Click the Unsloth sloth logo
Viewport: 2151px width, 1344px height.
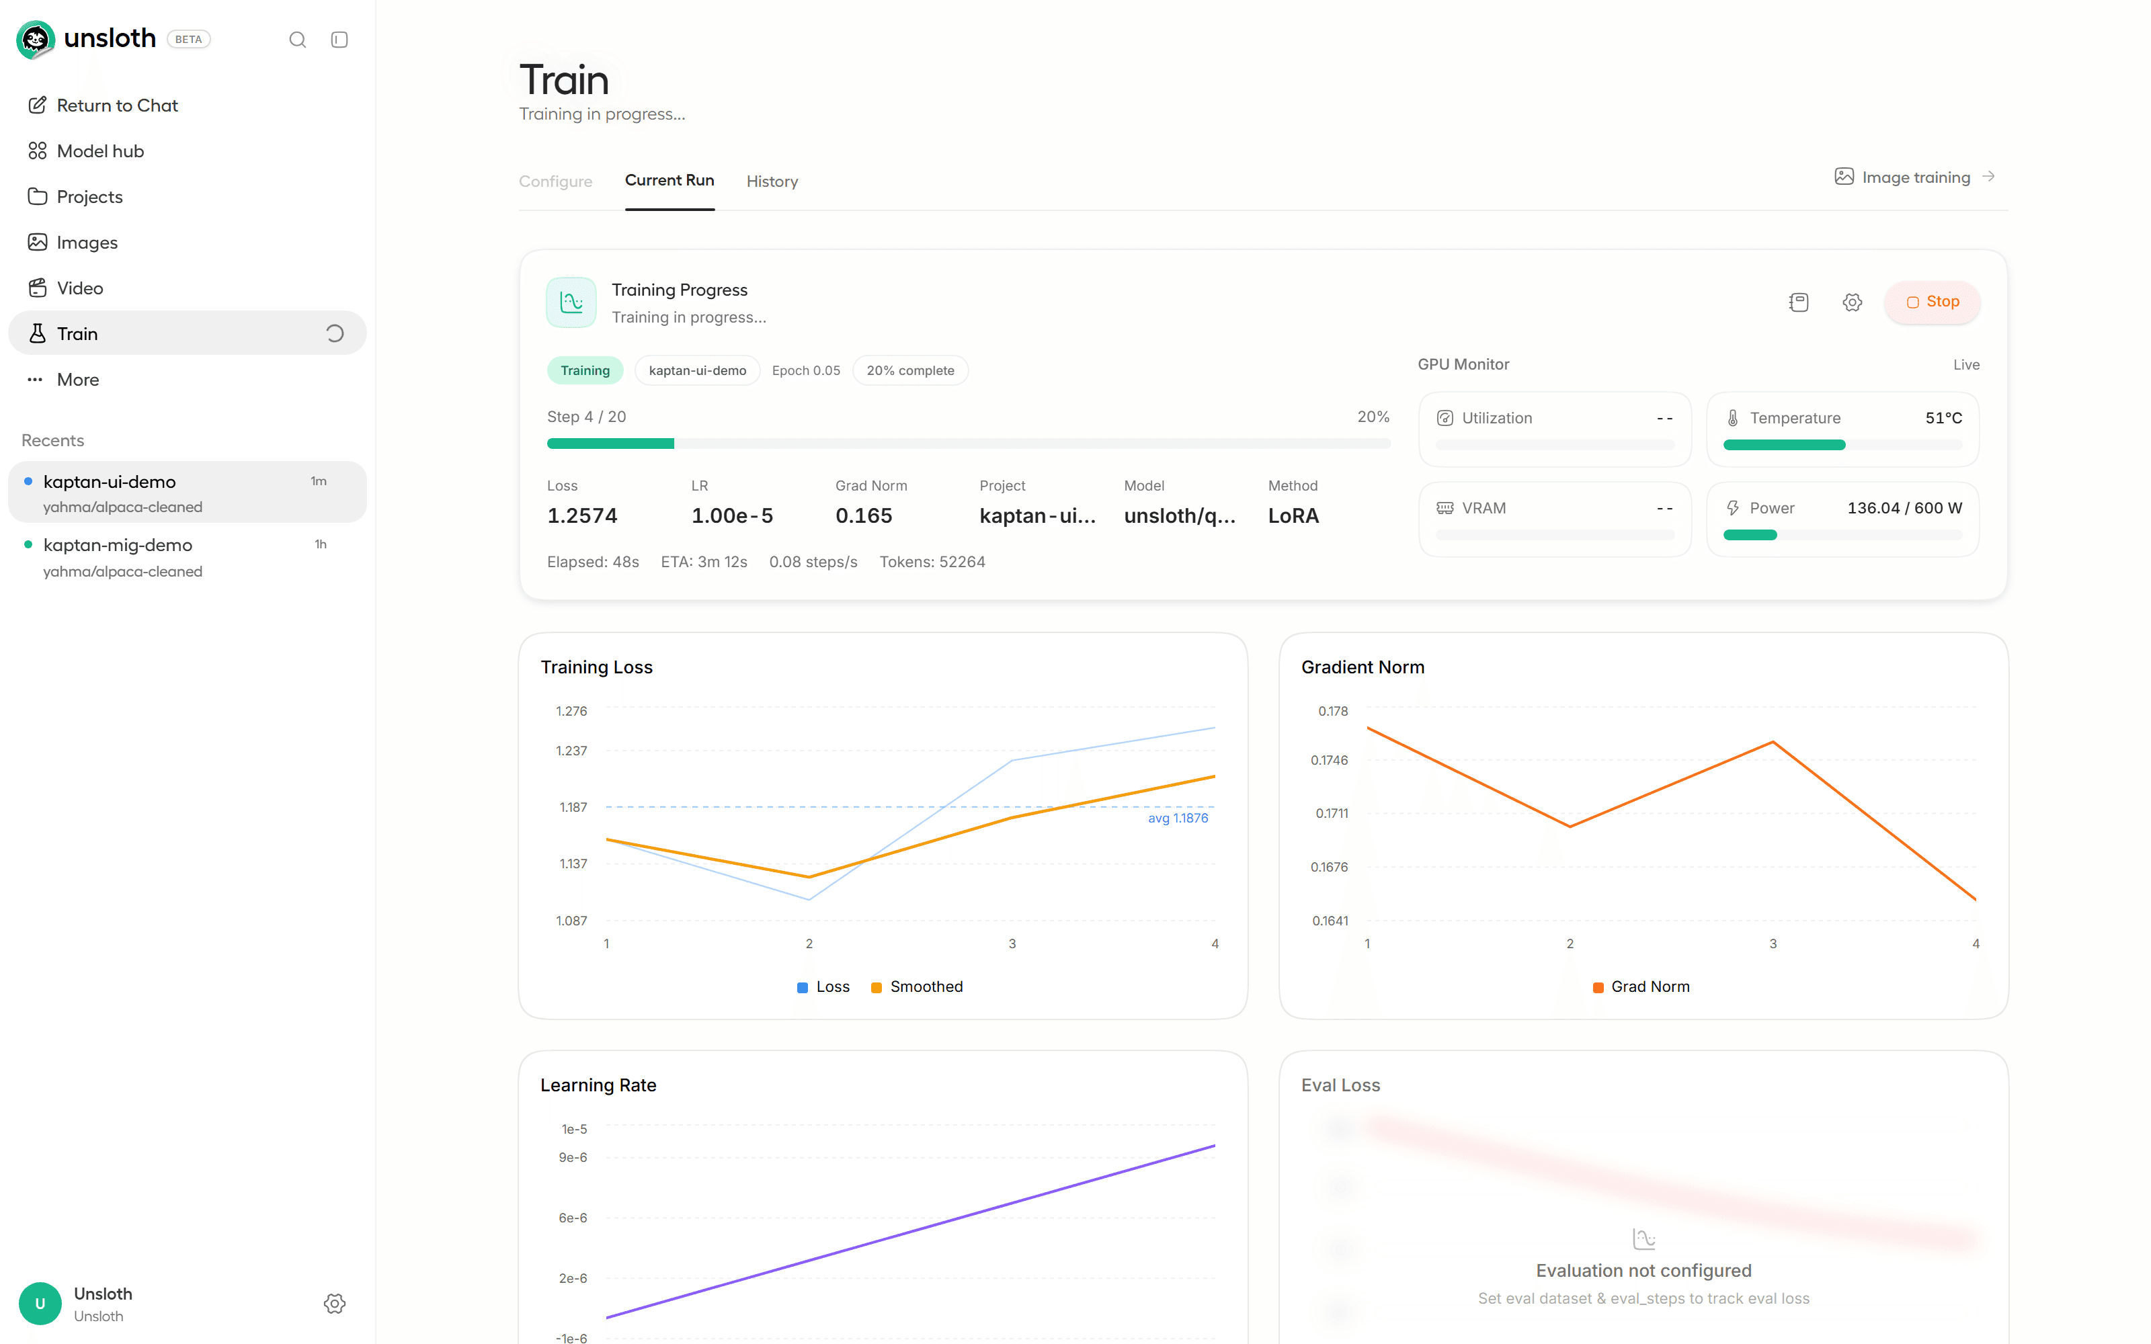click(36, 39)
